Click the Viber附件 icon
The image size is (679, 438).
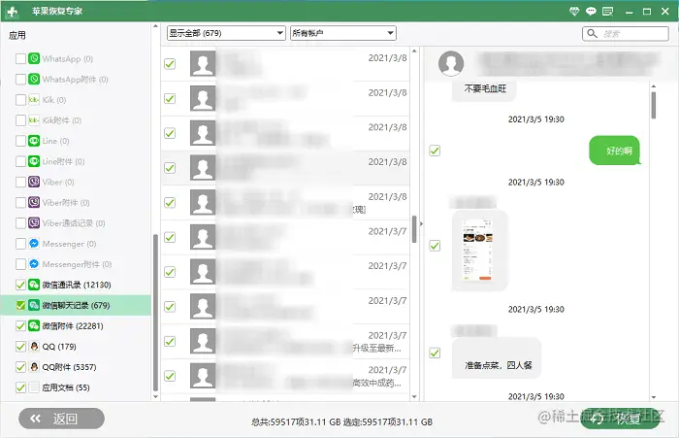click(34, 203)
